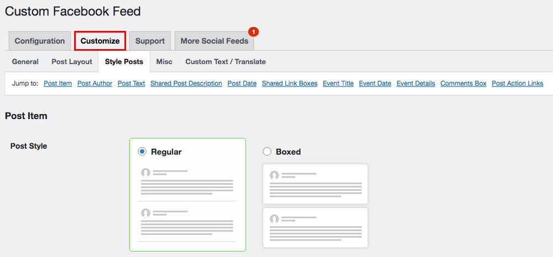Click the Regular style preview thumbnail

point(186,205)
